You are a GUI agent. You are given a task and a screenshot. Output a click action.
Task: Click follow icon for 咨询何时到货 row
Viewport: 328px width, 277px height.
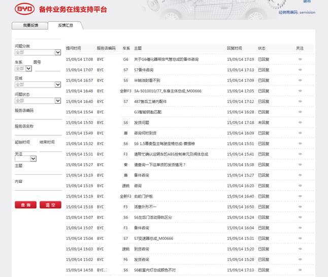(300, 133)
